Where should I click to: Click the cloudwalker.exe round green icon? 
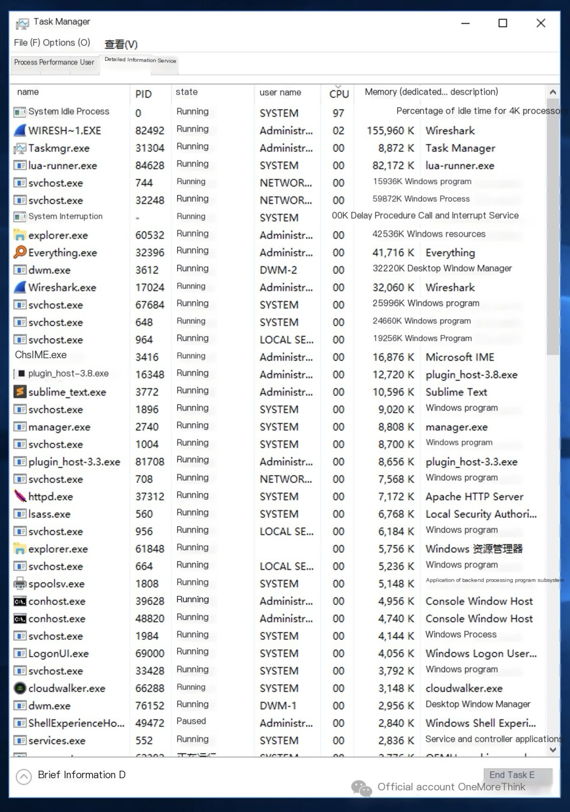(x=20, y=688)
